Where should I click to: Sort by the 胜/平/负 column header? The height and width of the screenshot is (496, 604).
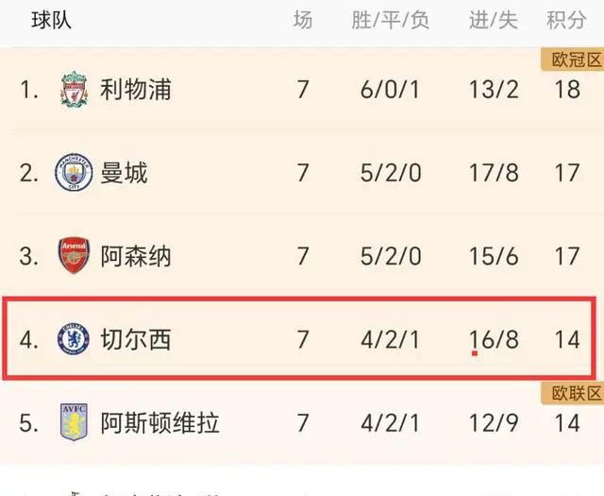tap(390, 20)
